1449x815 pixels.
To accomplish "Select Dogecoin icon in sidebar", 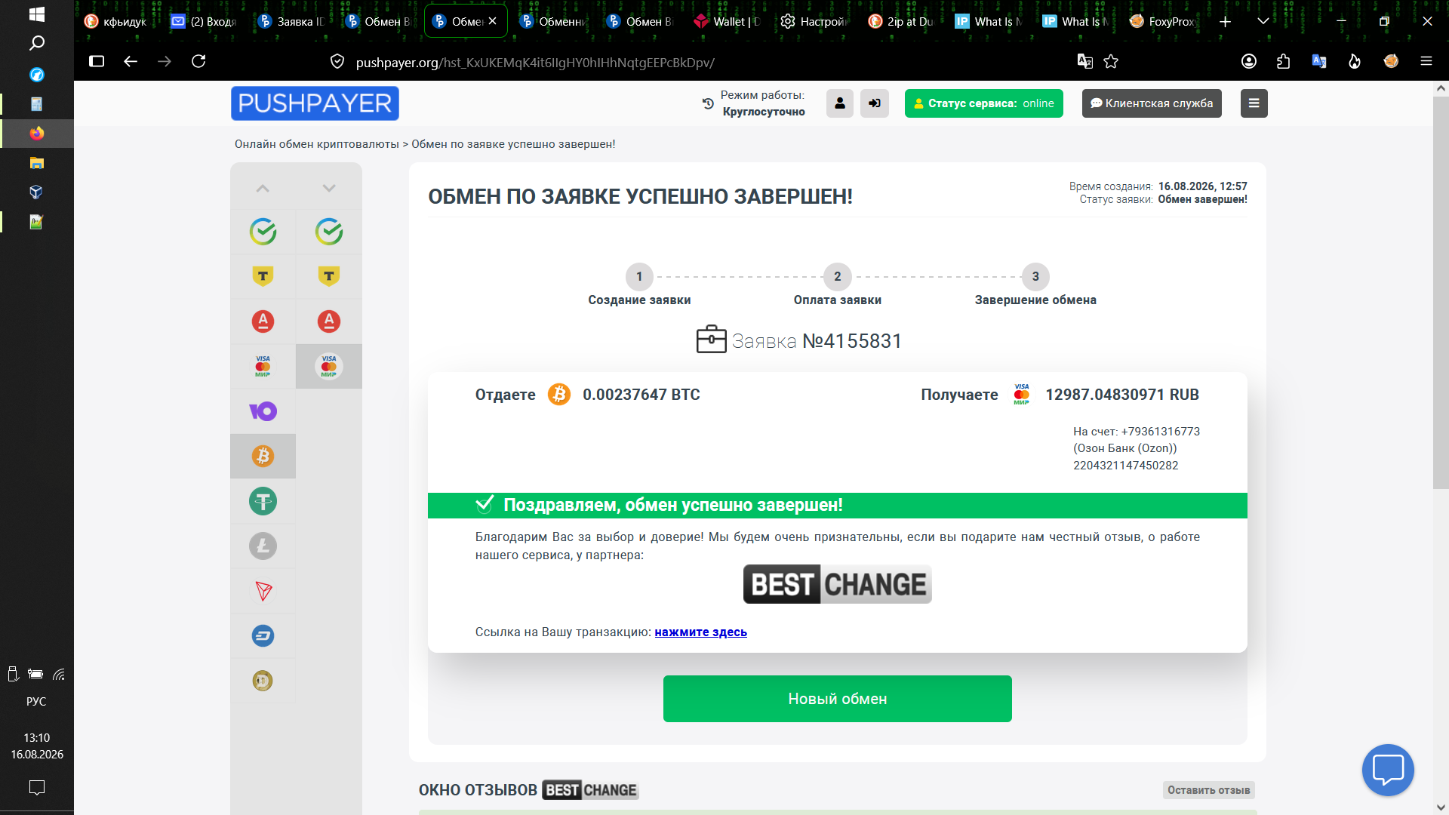I will pyautogui.click(x=263, y=681).
